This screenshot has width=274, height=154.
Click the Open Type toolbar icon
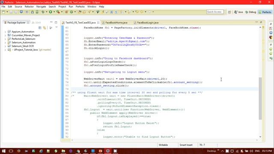click(80, 12)
